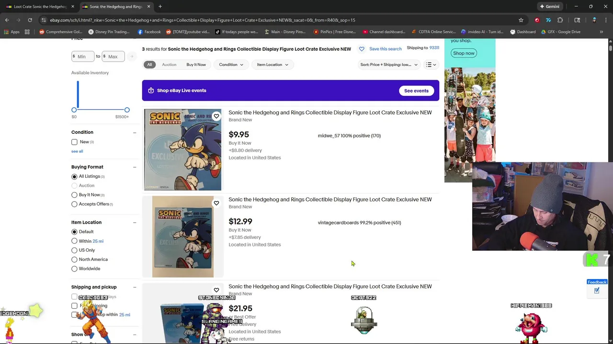Select the Accepts Offers radio filter

tap(74, 204)
